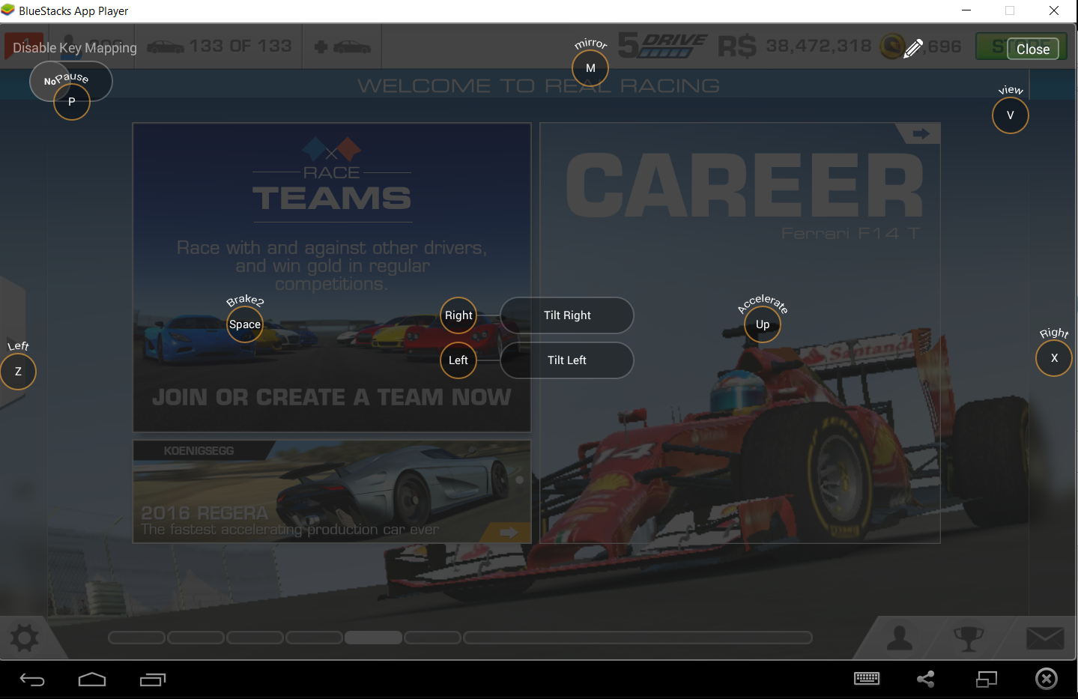The image size is (1078, 699).
Task: Open the Race Teams card
Action: [x=332, y=277]
